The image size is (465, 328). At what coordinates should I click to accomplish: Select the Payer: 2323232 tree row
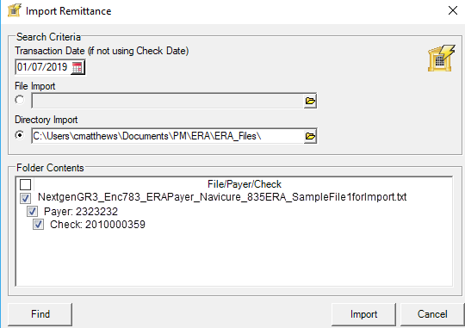(81, 212)
